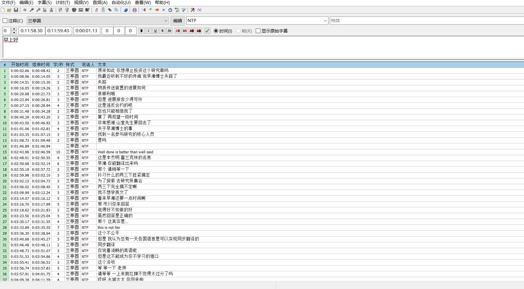The height and width of the screenshot is (289, 524).
Task: Open script Properties clipboard icon
Action: (103, 10)
